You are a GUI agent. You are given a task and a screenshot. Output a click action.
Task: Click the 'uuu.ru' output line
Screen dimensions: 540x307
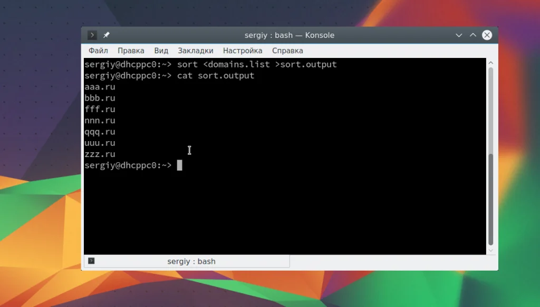(x=100, y=143)
